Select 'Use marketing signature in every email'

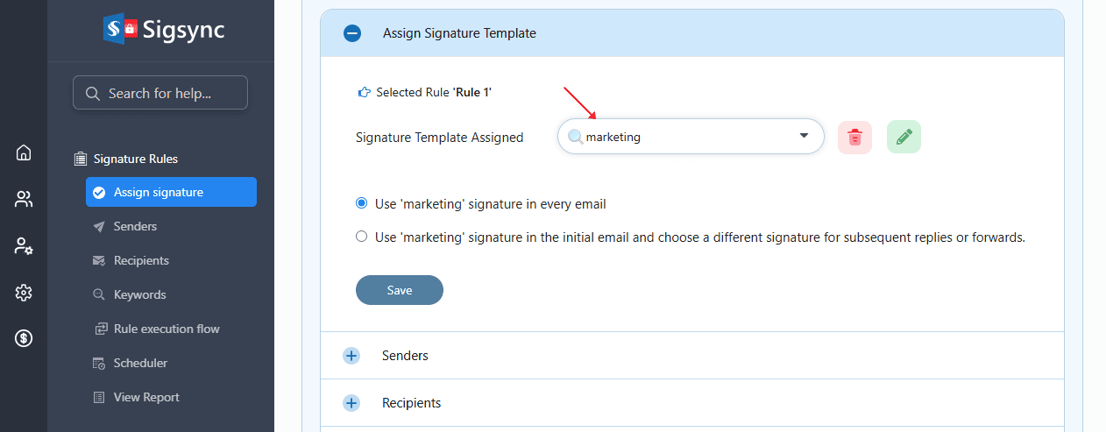(x=362, y=203)
